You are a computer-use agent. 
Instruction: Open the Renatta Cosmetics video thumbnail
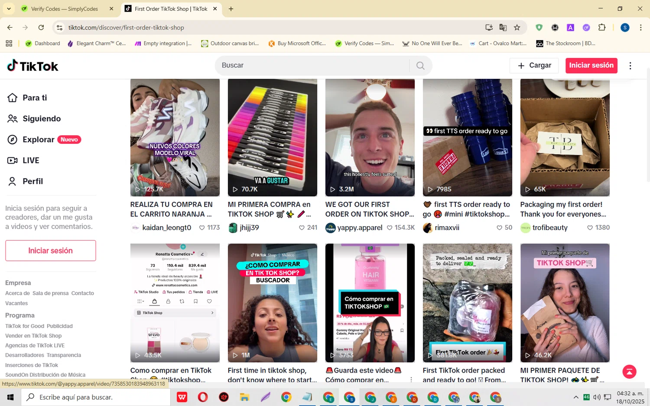tap(175, 303)
